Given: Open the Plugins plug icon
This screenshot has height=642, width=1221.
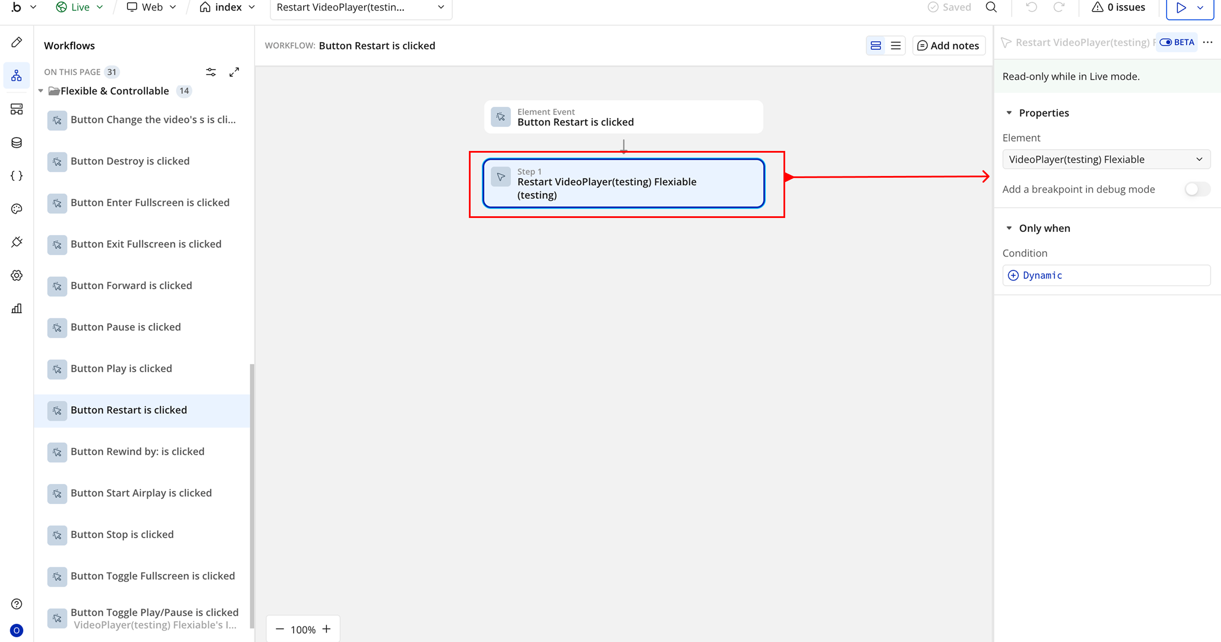Looking at the screenshot, I should tap(17, 242).
